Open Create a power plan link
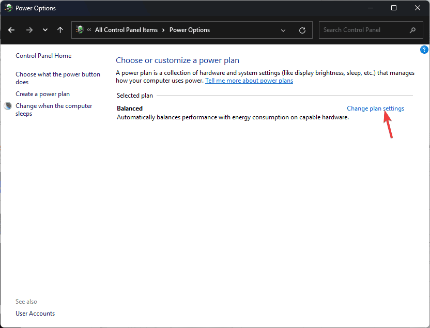This screenshot has width=430, height=328. 42,94
